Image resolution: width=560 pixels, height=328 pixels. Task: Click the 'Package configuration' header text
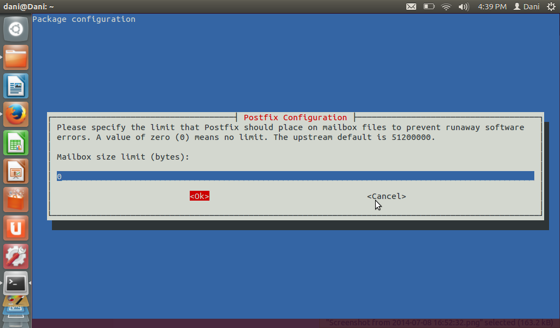click(84, 19)
